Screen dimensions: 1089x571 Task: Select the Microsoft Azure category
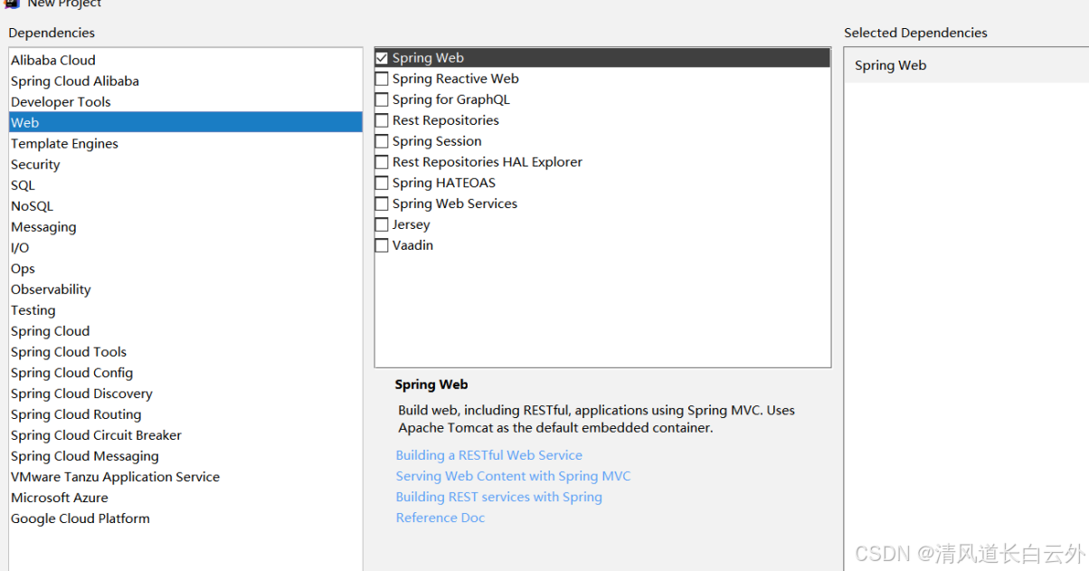pyautogui.click(x=185, y=497)
